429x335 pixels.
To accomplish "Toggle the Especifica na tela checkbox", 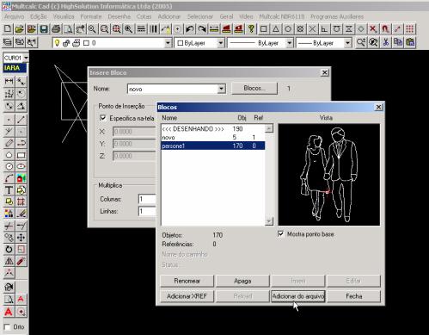I will [x=103, y=118].
